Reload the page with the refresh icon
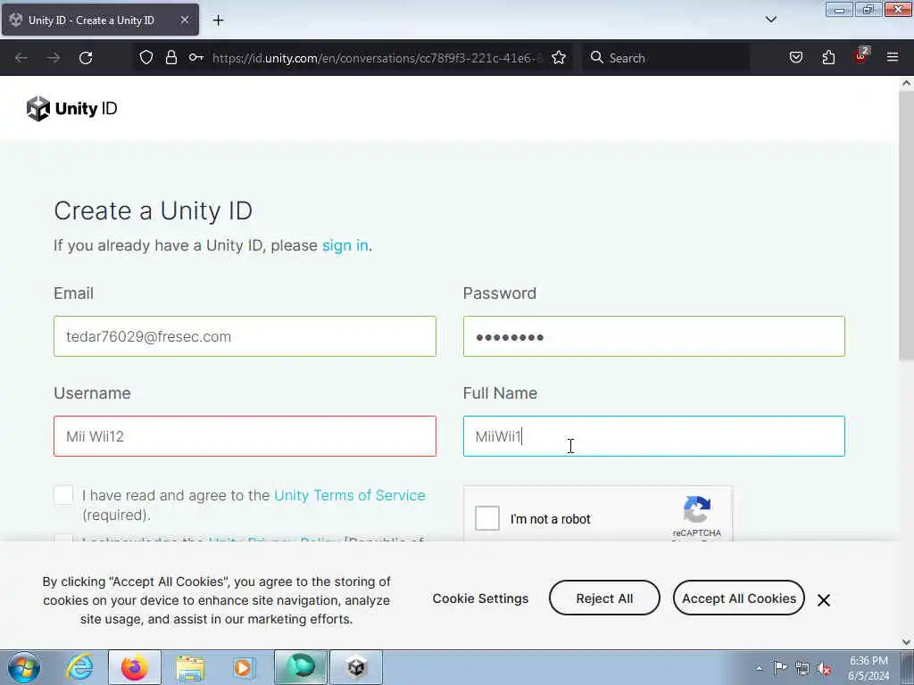Viewport: 914px width, 685px height. [86, 58]
